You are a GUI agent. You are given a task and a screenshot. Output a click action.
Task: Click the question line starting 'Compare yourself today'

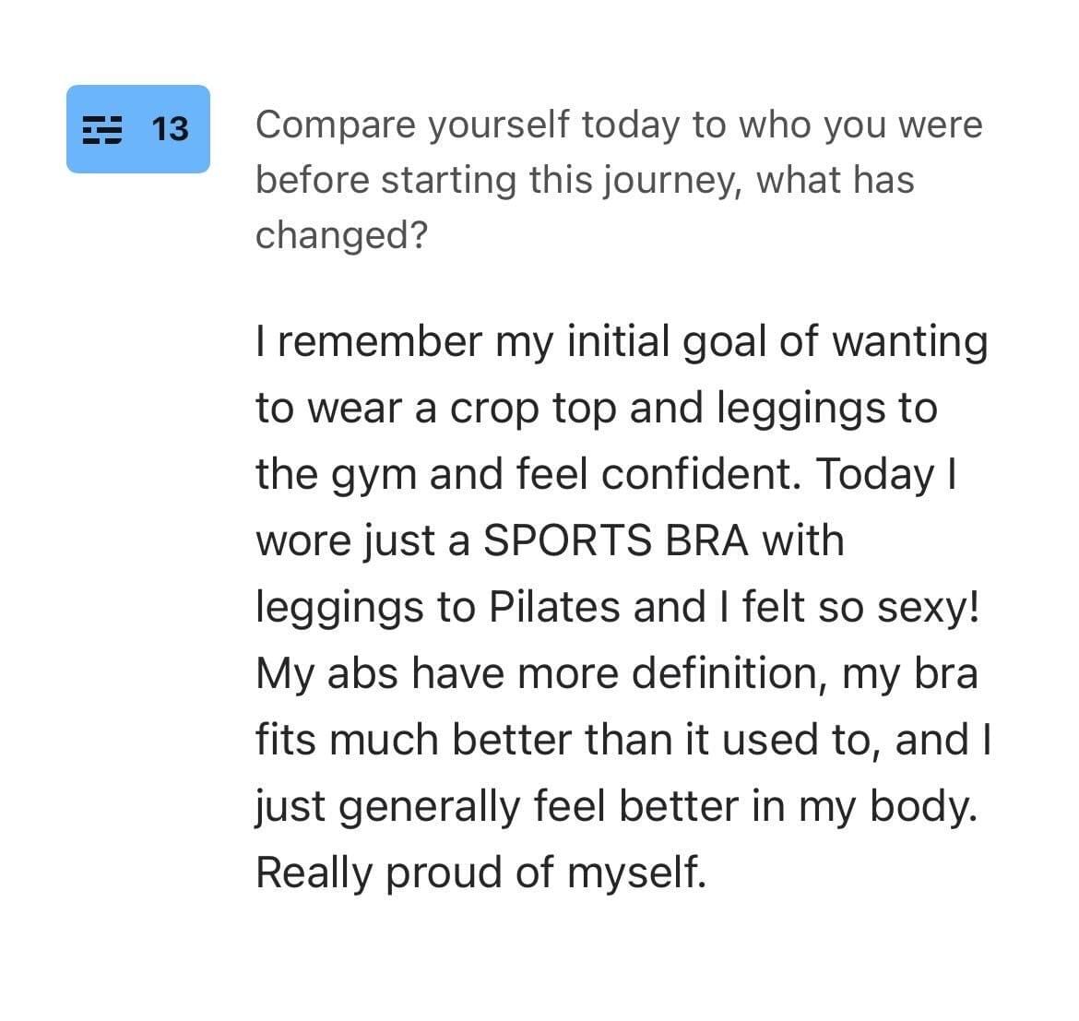point(620,125)
